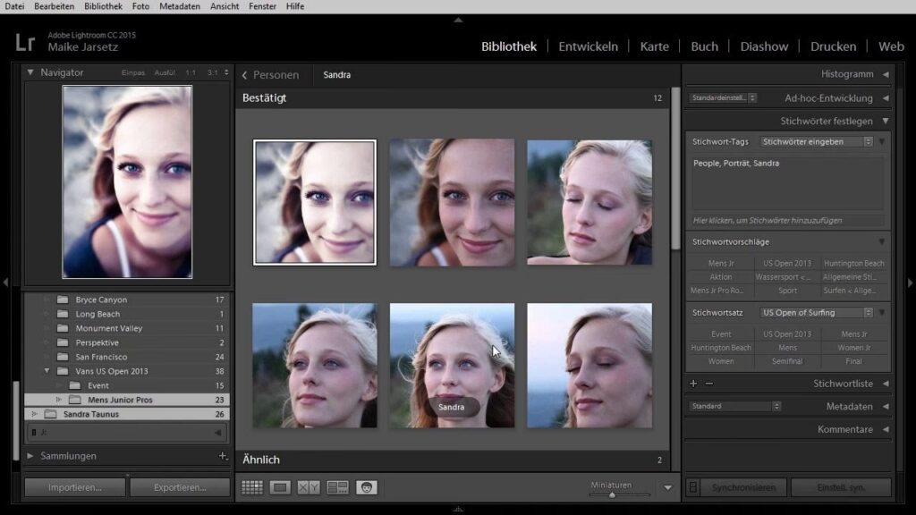This screenshot has height=515, width=916.
Task: Switch to Loupe view in toolbar
Action: pos(280,487)
